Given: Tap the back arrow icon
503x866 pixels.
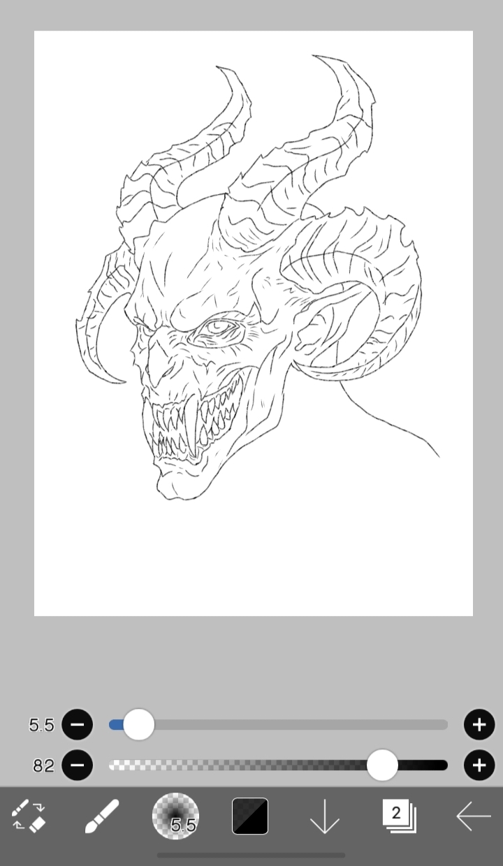Looking at the screenshot, I should (474, 816).
